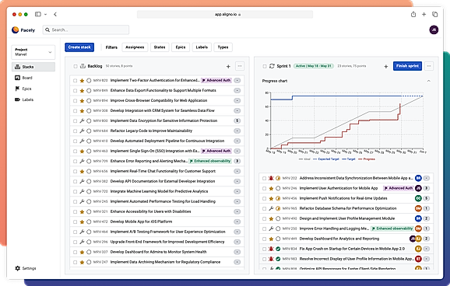This screenshot has height=286, width=450.
Task: Click the browser address bar
Action: coord(225,14)
